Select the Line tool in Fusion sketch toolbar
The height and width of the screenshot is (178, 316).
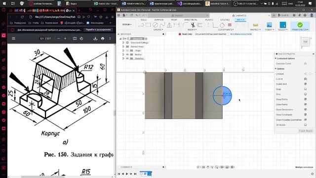click(x=141, y=25)
